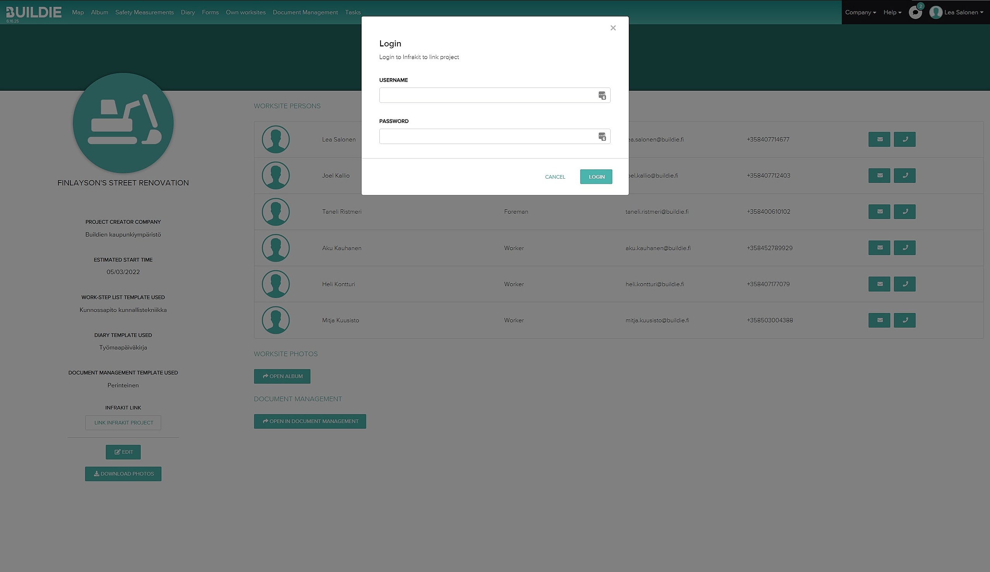Click the phone icon for Joel Kallio
The height and width of the screenshot is (572, 990).
tap(905, 176)
